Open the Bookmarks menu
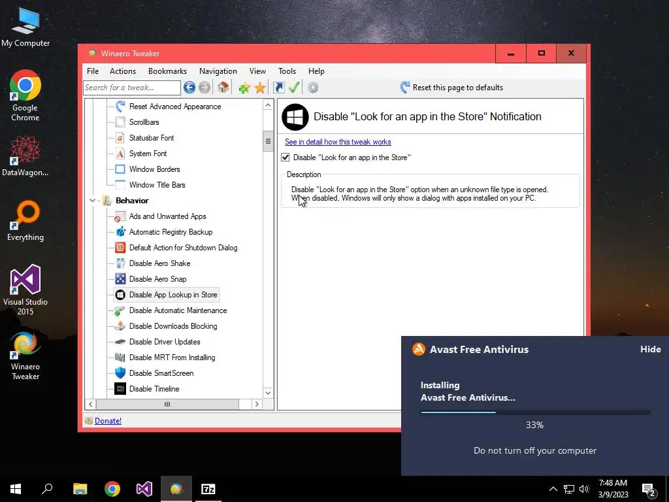The height and width of the screenshot is (502, 669). [x=167, y=71]
